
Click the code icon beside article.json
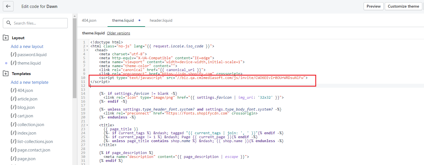click(x=13, y=99)
